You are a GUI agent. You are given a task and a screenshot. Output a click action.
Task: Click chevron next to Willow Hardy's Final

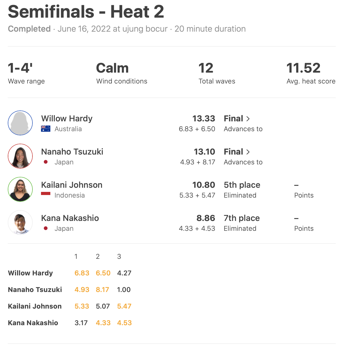pyautogui.click(x=248, y=119)
